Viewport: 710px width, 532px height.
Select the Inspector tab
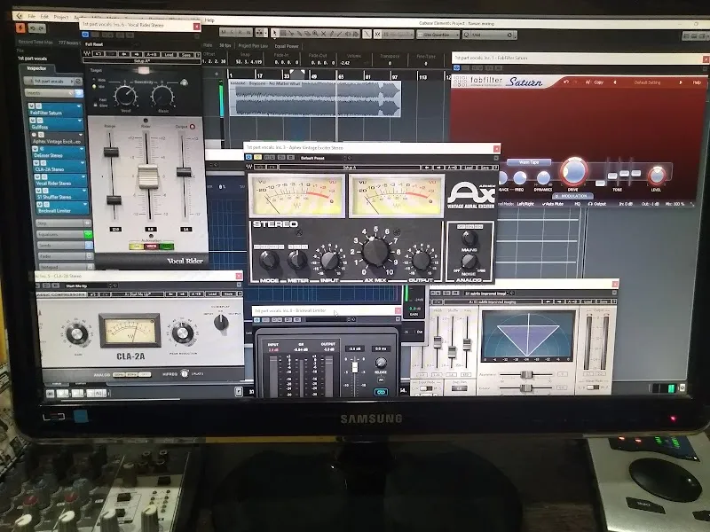click(x=36, y=68)
